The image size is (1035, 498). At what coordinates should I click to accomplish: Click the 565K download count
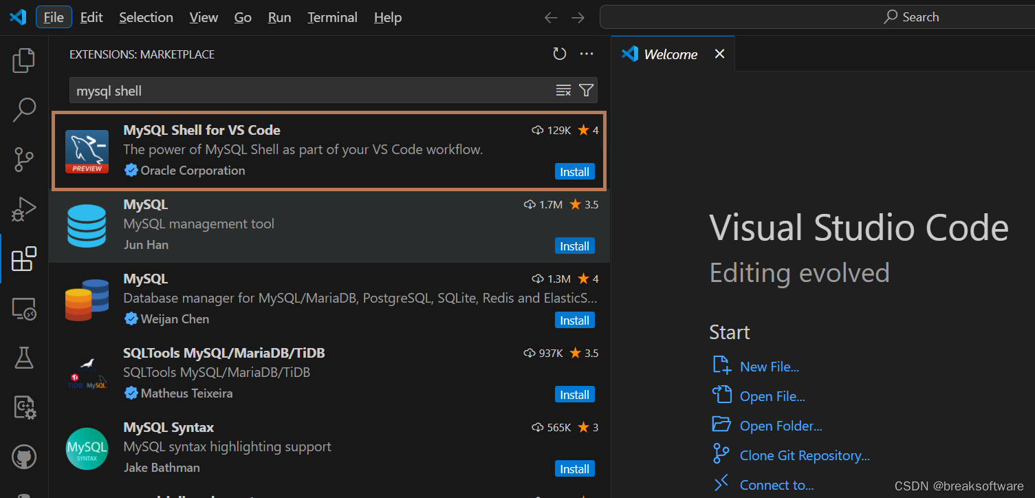pyautogui.click(x=552, y=427)
